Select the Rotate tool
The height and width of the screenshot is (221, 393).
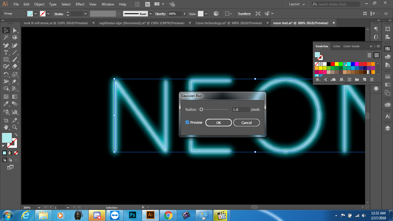pos(6,75)
